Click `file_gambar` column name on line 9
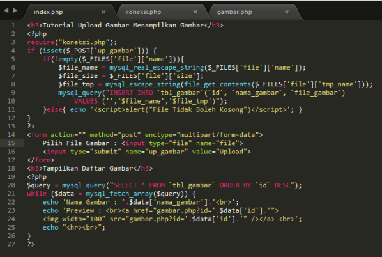Screen dimensions: 382x257 [x=317, y=93]
